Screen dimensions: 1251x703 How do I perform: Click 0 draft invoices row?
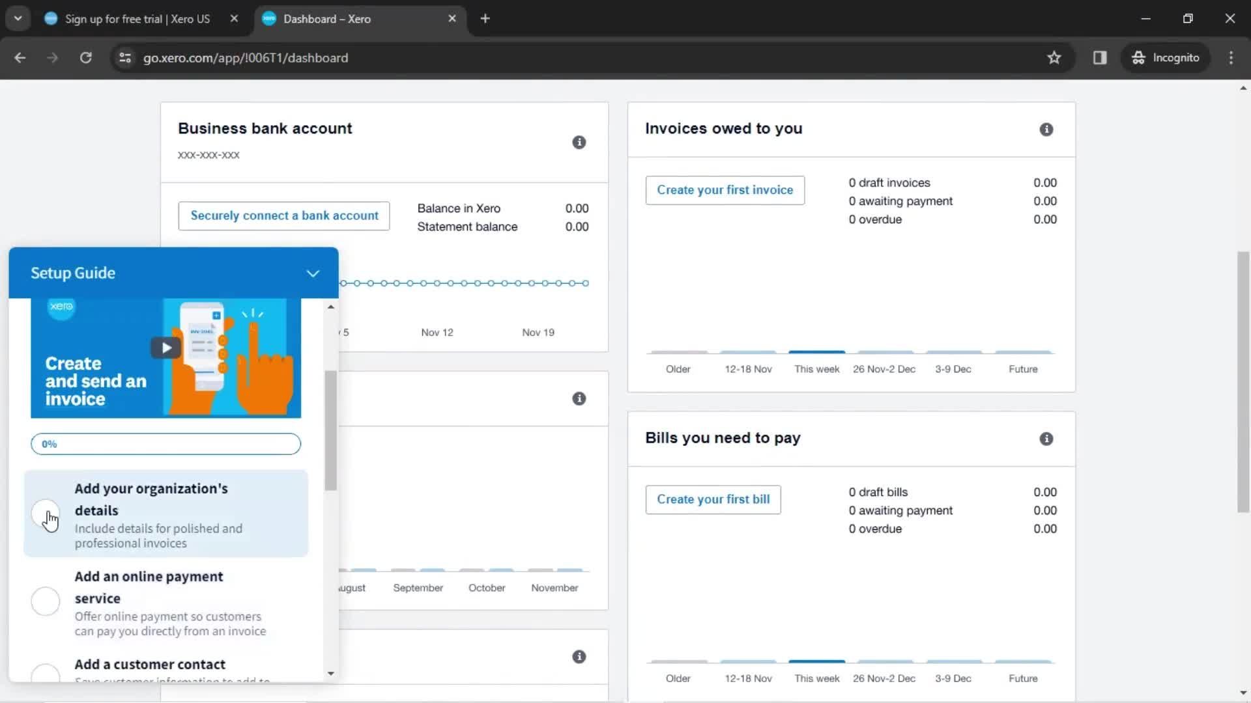pos(953,183)
